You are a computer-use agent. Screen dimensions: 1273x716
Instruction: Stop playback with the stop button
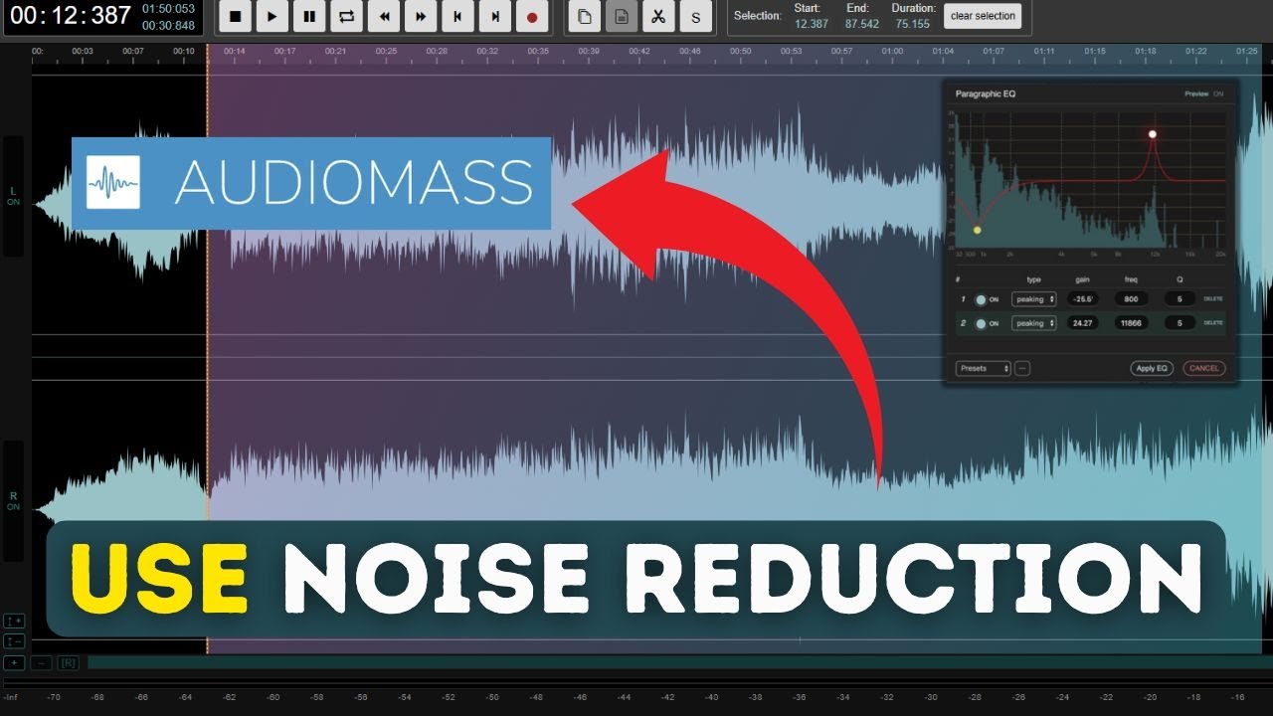coord(236,16)
